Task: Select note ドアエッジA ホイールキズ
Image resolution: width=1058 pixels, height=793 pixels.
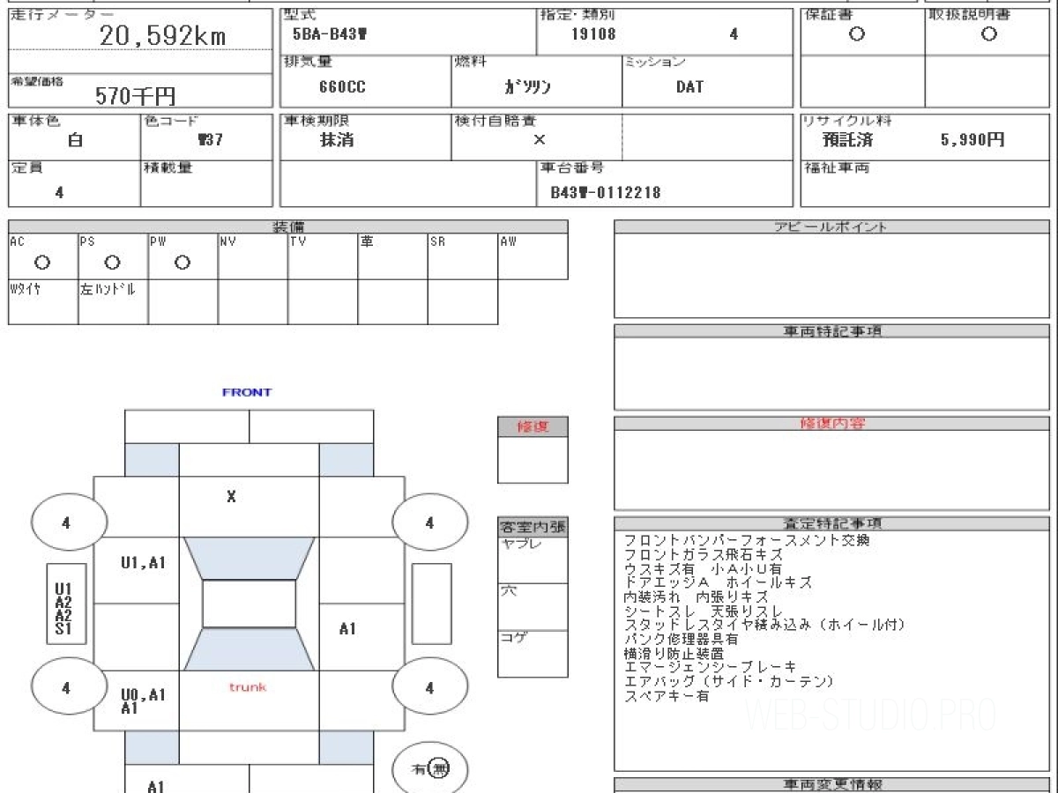Action: coord(718,582)
